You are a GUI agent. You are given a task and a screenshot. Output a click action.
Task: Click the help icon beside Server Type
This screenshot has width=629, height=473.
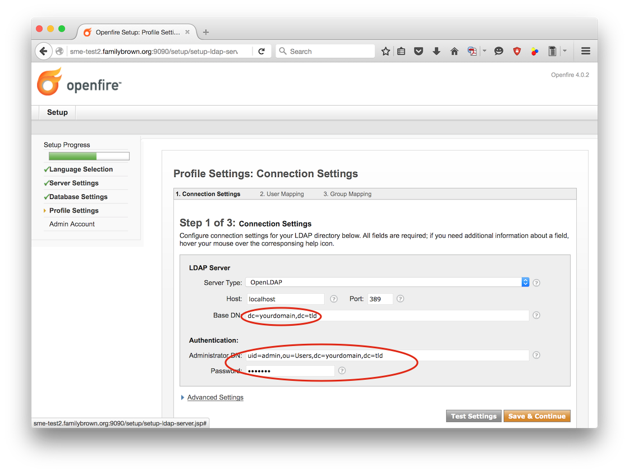click(x=536, y=283)
